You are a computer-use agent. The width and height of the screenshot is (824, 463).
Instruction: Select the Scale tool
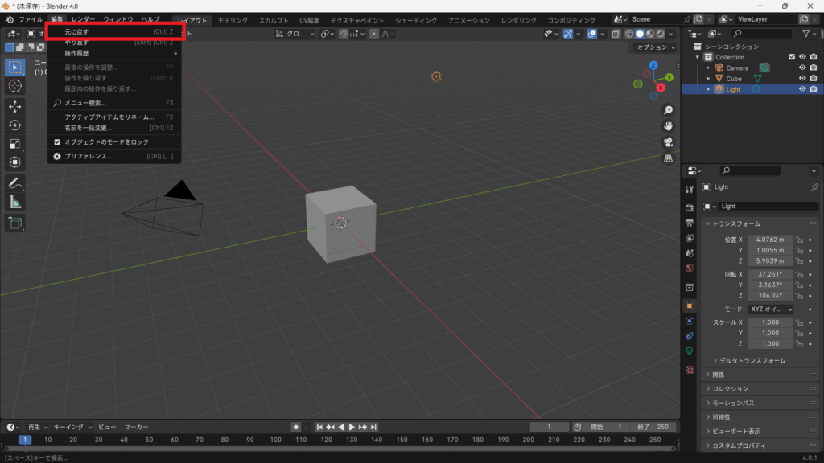[x=14, y=143]
